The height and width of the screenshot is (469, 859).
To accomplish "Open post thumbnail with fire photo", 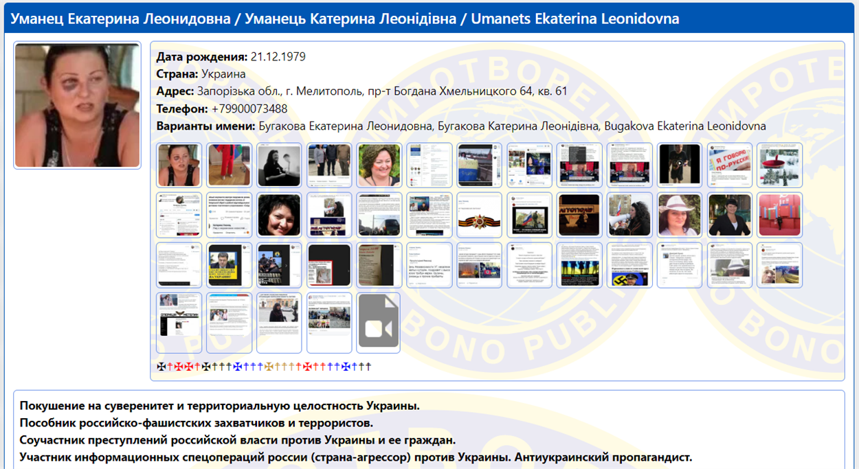I will click(479, 265).
